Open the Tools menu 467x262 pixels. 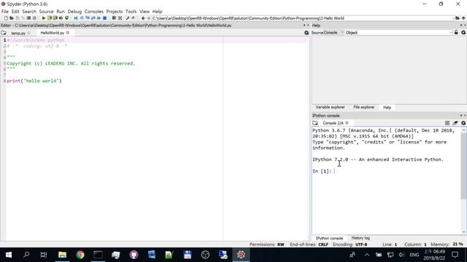pos(131,12)
